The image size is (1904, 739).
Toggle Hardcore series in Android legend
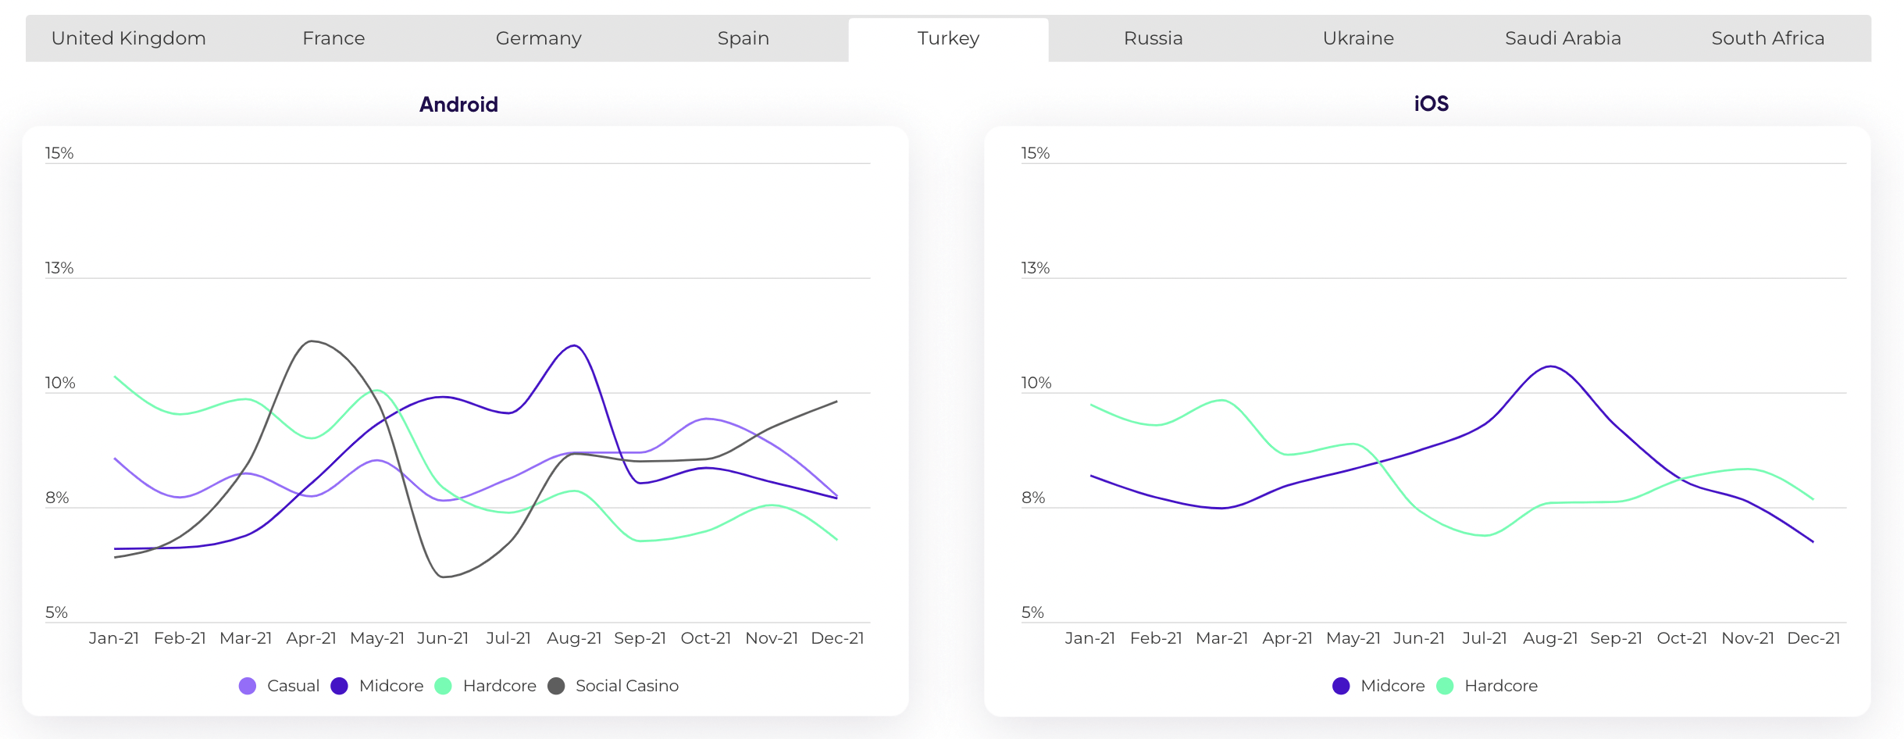(499, 686)
